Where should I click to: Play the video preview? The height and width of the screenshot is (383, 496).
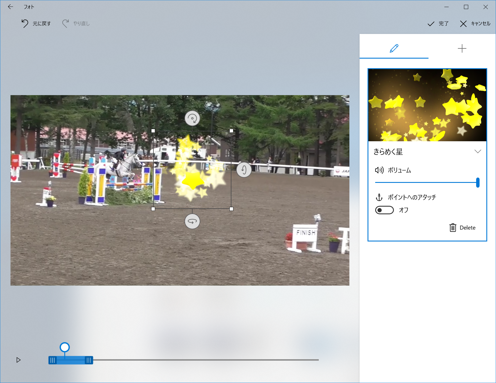[x=18, y=360]
